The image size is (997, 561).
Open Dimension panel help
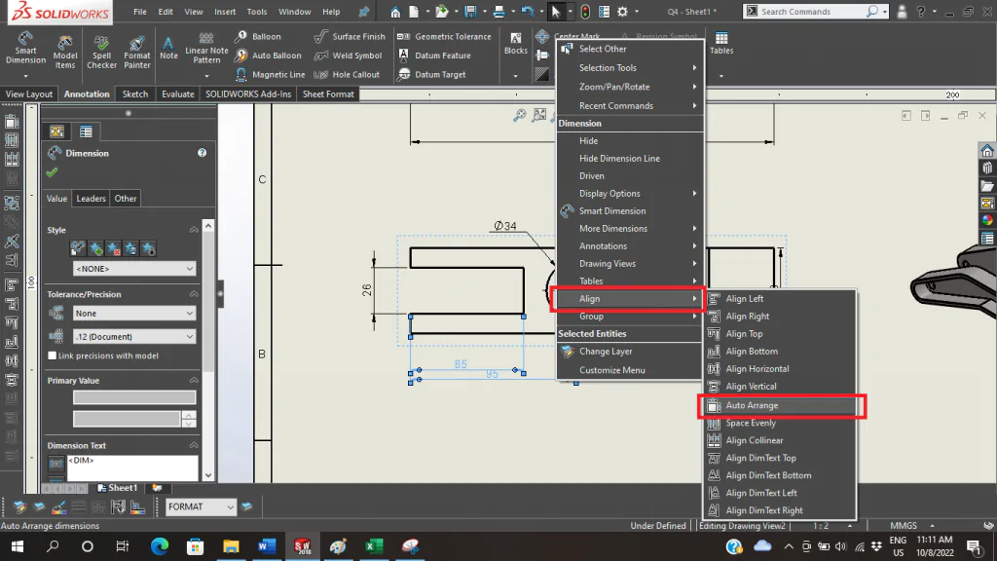202,153
